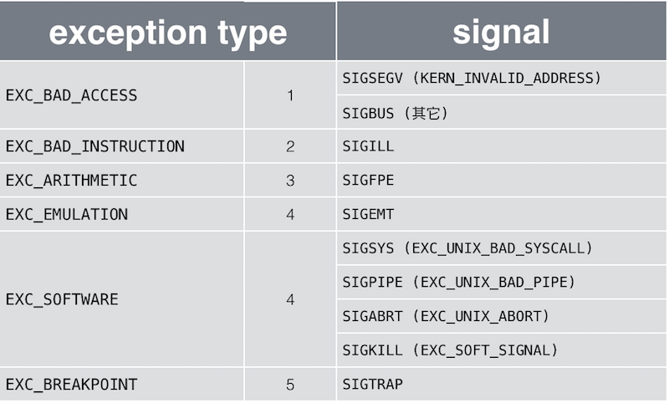
Task: Click the SIGBUS signal cell
Action: pyautogui.click(x=396, y=112)
